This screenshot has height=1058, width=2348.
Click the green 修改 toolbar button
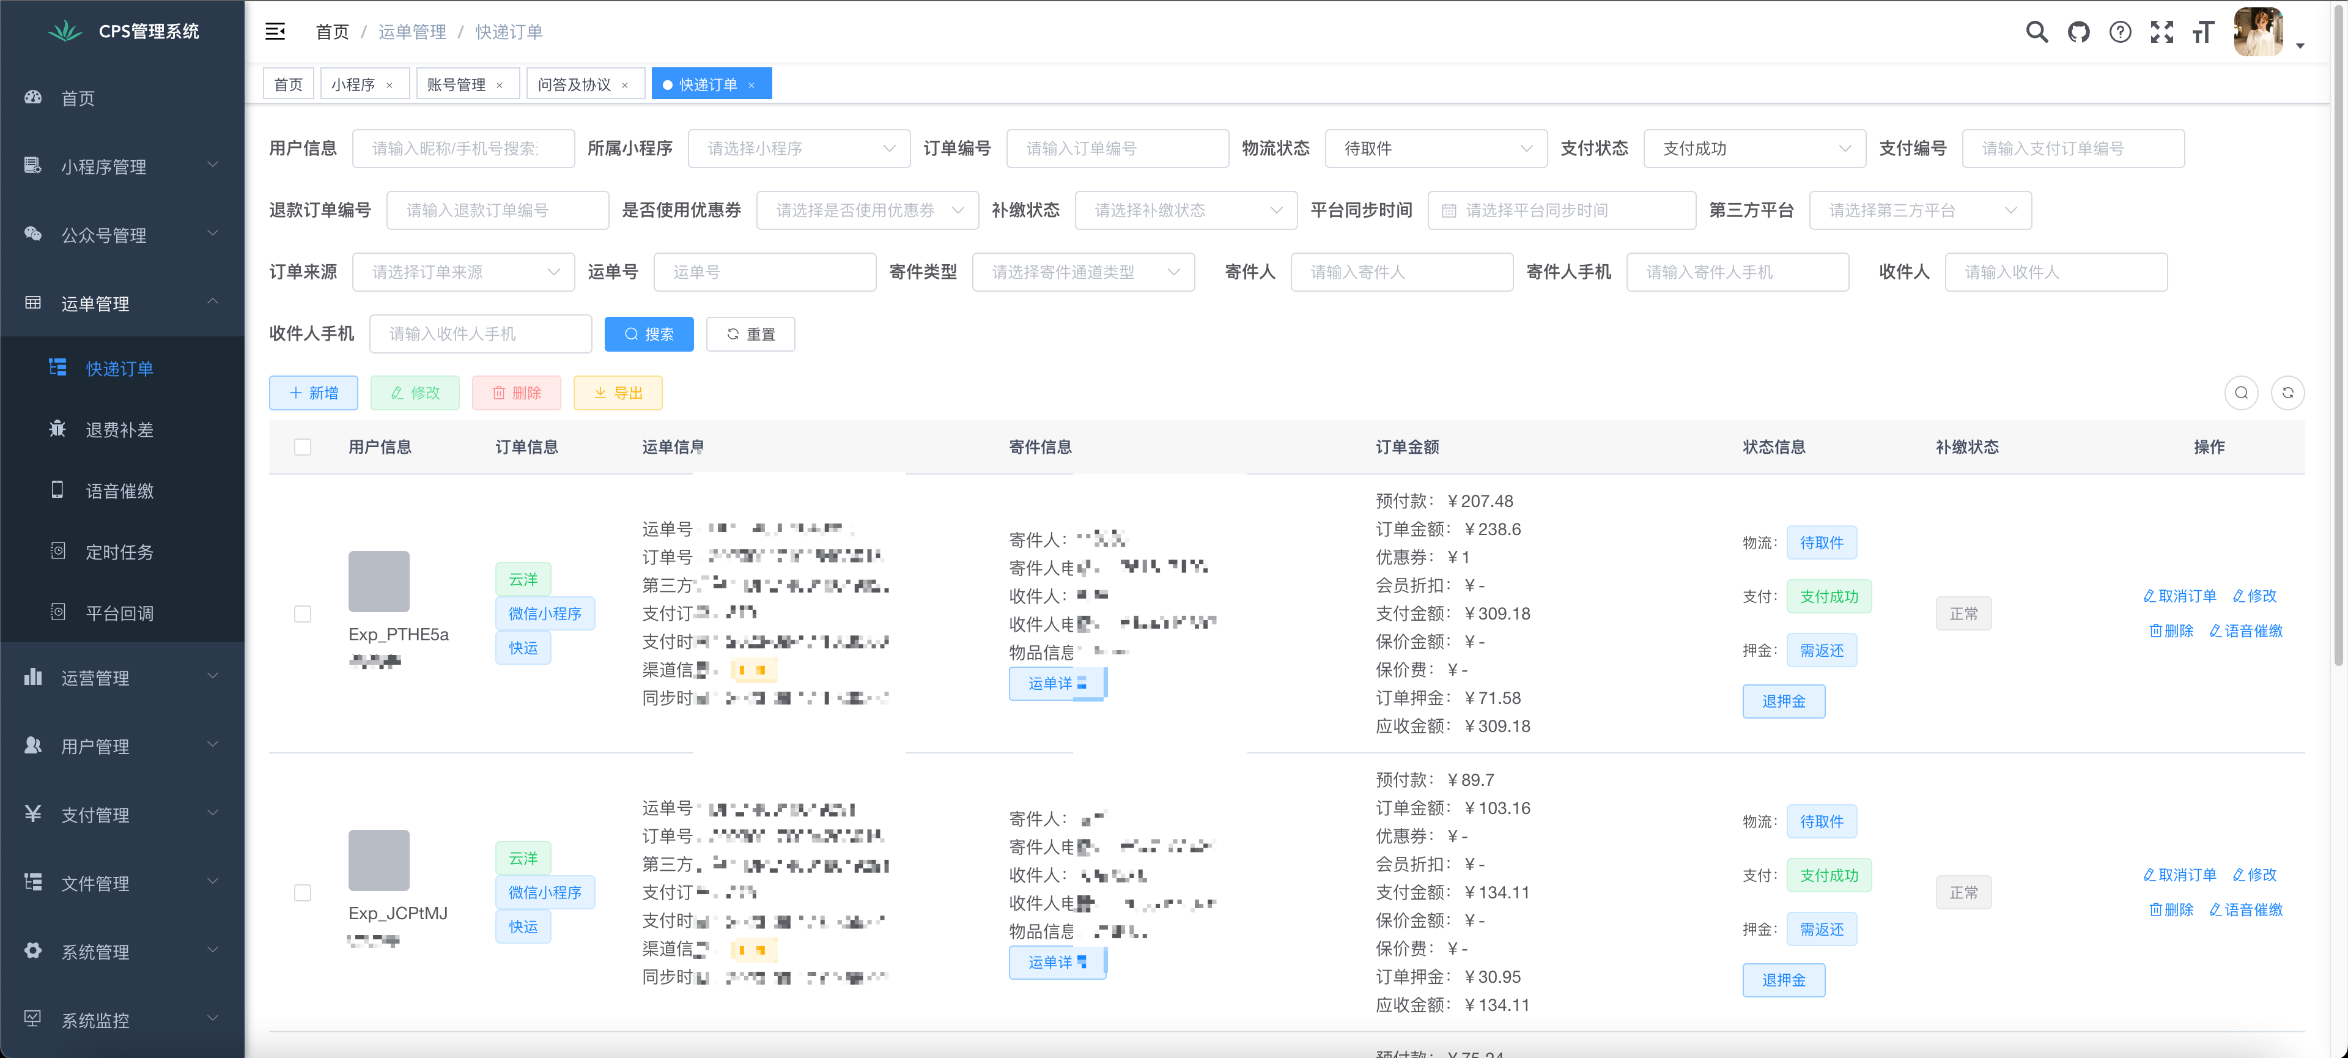pyautogui.click(x=415, y=393)
